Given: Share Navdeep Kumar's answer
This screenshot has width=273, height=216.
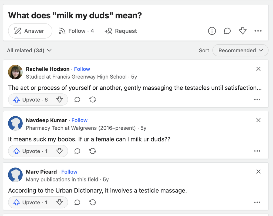Looking at the screenshot, I should click(93, 151).
